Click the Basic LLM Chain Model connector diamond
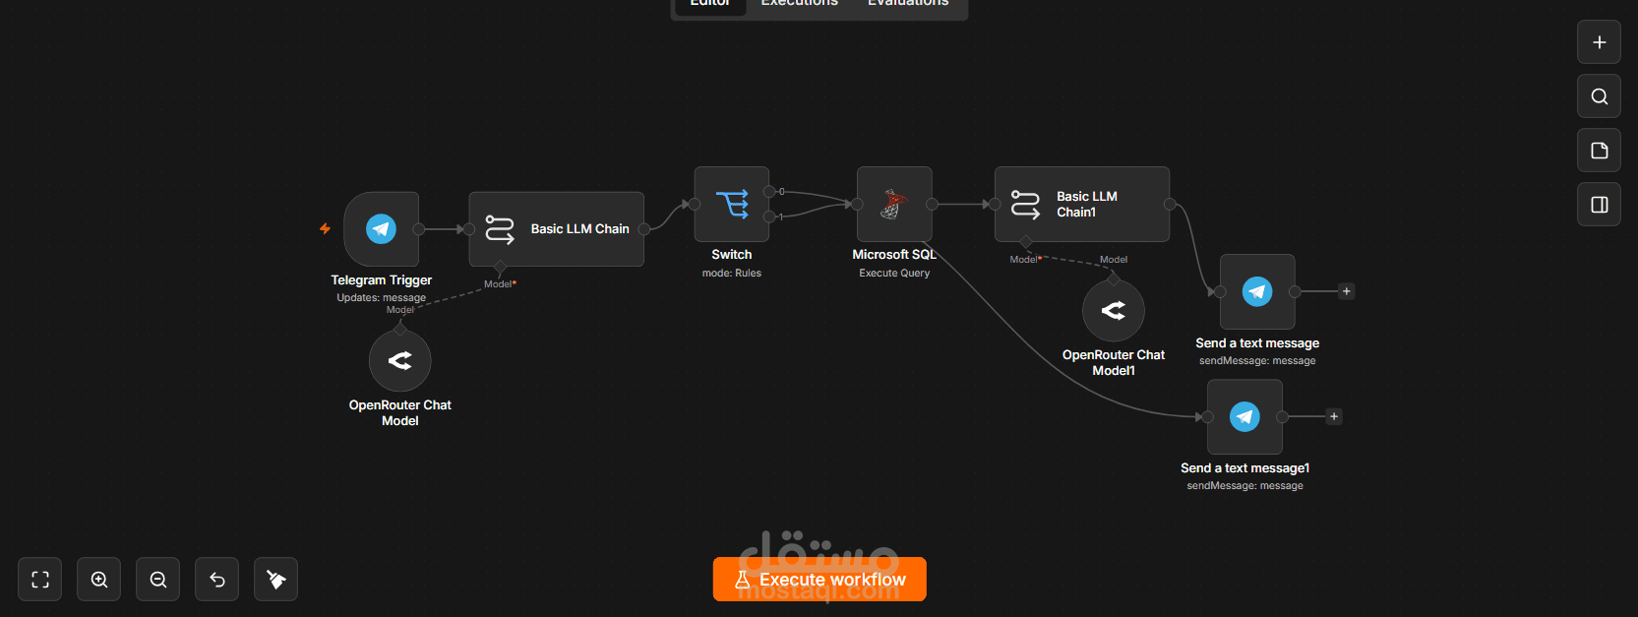 coord(500,268)
